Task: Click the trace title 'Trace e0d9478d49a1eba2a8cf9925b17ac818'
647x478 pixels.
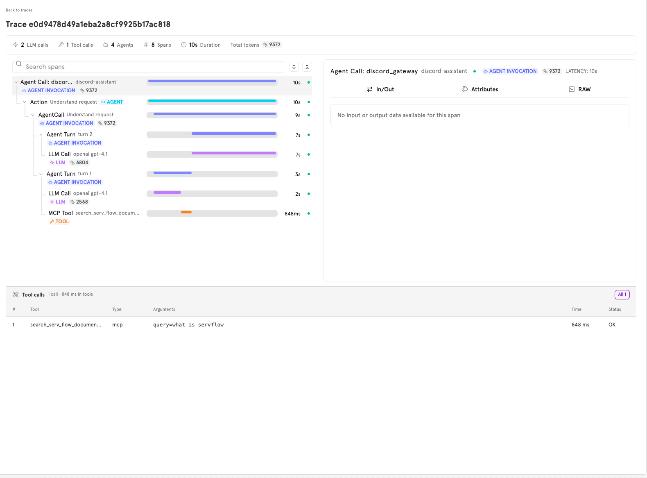Action: (x=88, y=24)
